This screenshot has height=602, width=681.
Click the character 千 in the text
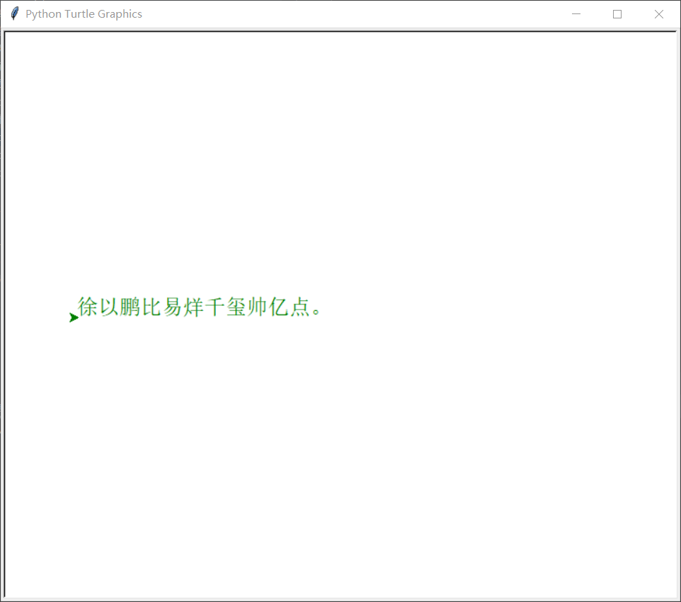tap(215, 308)
